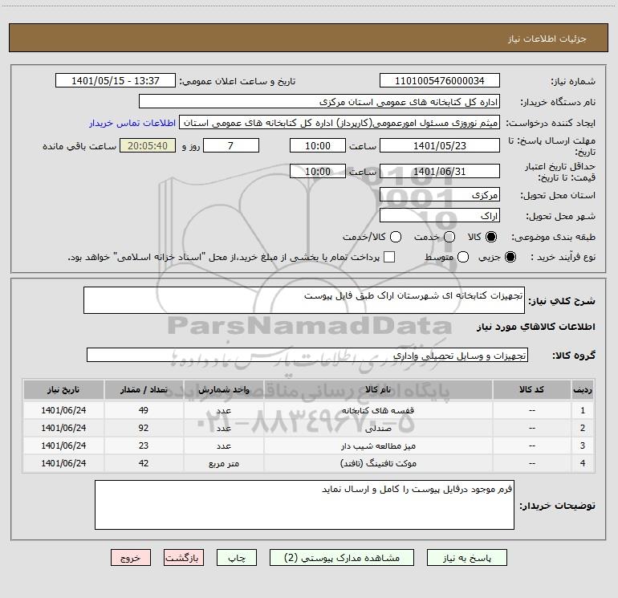The width and height of the screenshot is (618, 598).
Task: Click the گروه کالا field
Action: pos(307,355)
